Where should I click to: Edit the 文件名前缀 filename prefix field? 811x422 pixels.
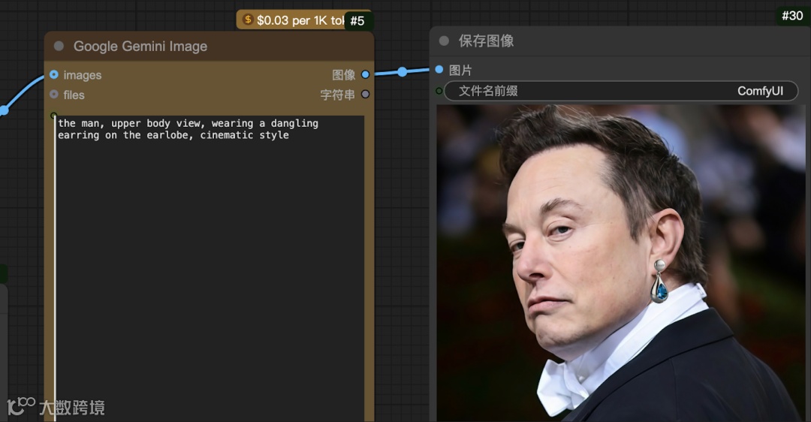(x=621, y=91)
